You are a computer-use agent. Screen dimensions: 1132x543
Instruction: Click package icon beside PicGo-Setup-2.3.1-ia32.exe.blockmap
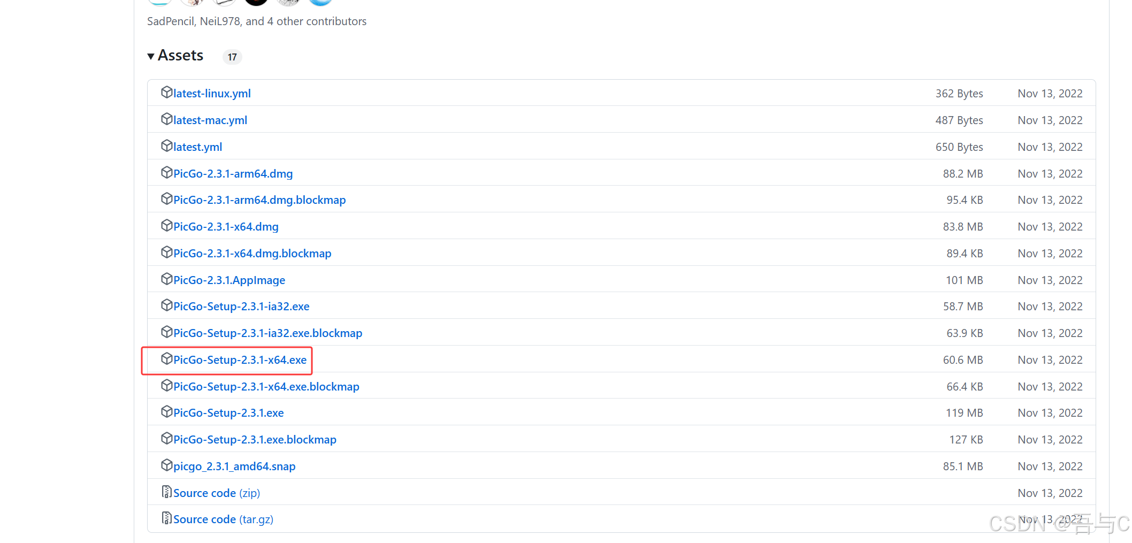(166, 332)
